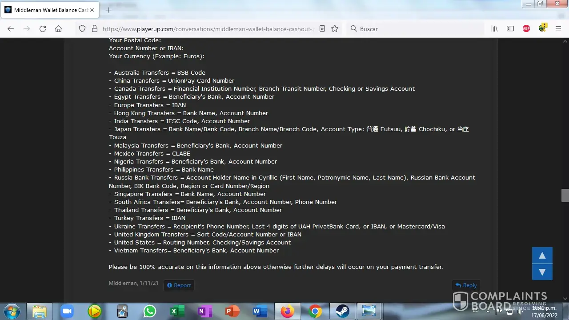
Task: Go to the Firefox home page
Action: click(58, 28)
